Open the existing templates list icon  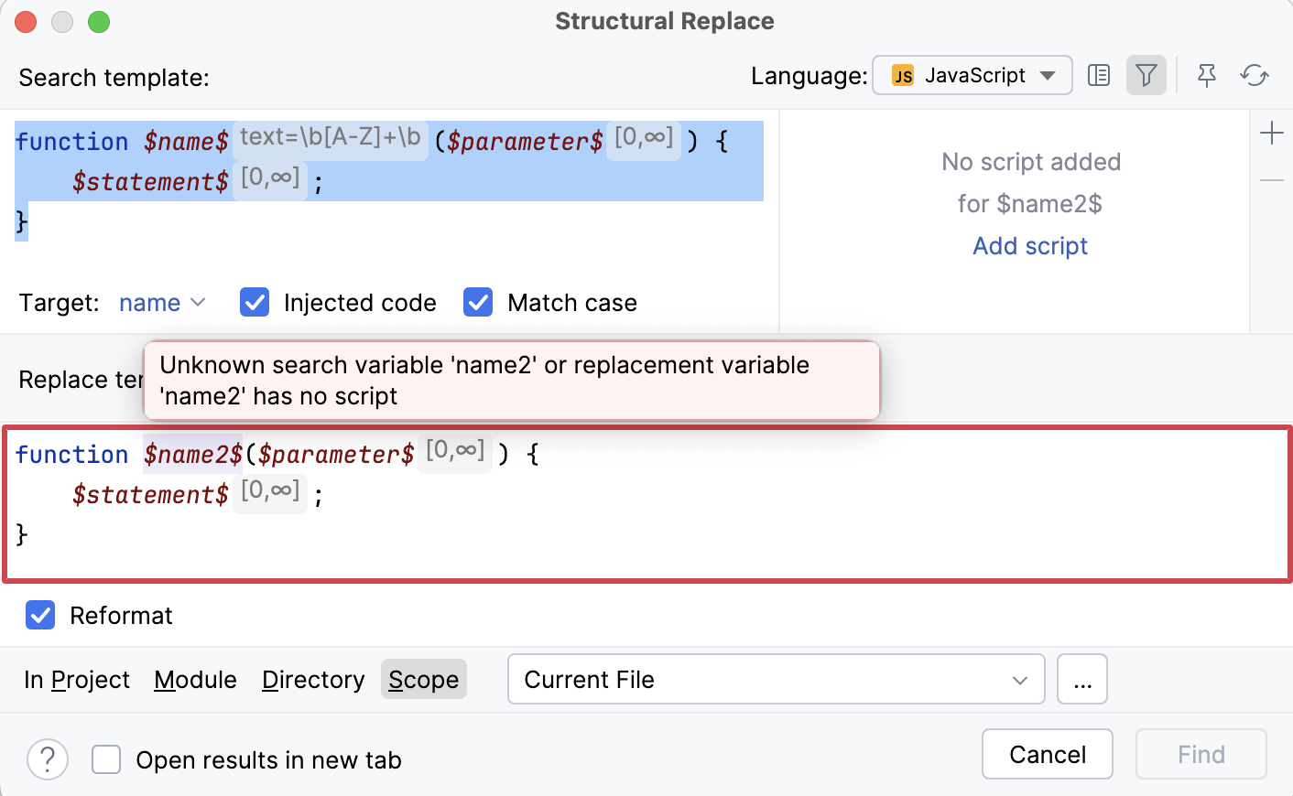(1098, 75)
